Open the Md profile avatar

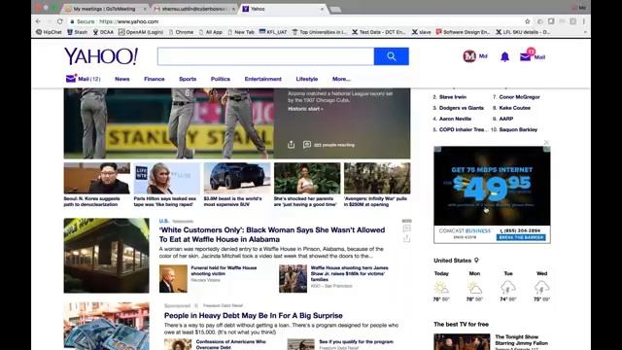[469, 56]
